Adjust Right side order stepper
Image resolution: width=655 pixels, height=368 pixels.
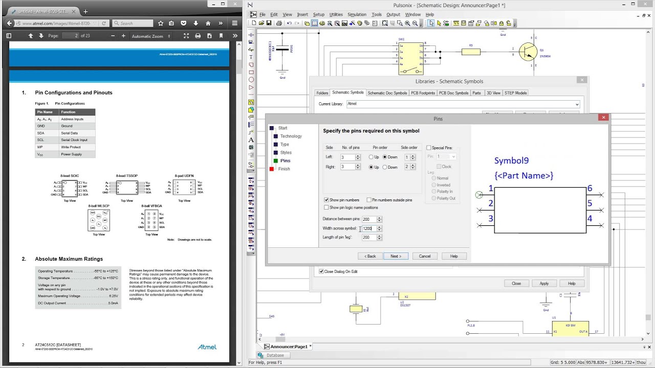click(x=413, y=167)
